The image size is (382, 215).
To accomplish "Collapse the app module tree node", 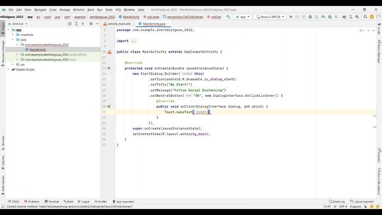I will (x=8, y=30).
